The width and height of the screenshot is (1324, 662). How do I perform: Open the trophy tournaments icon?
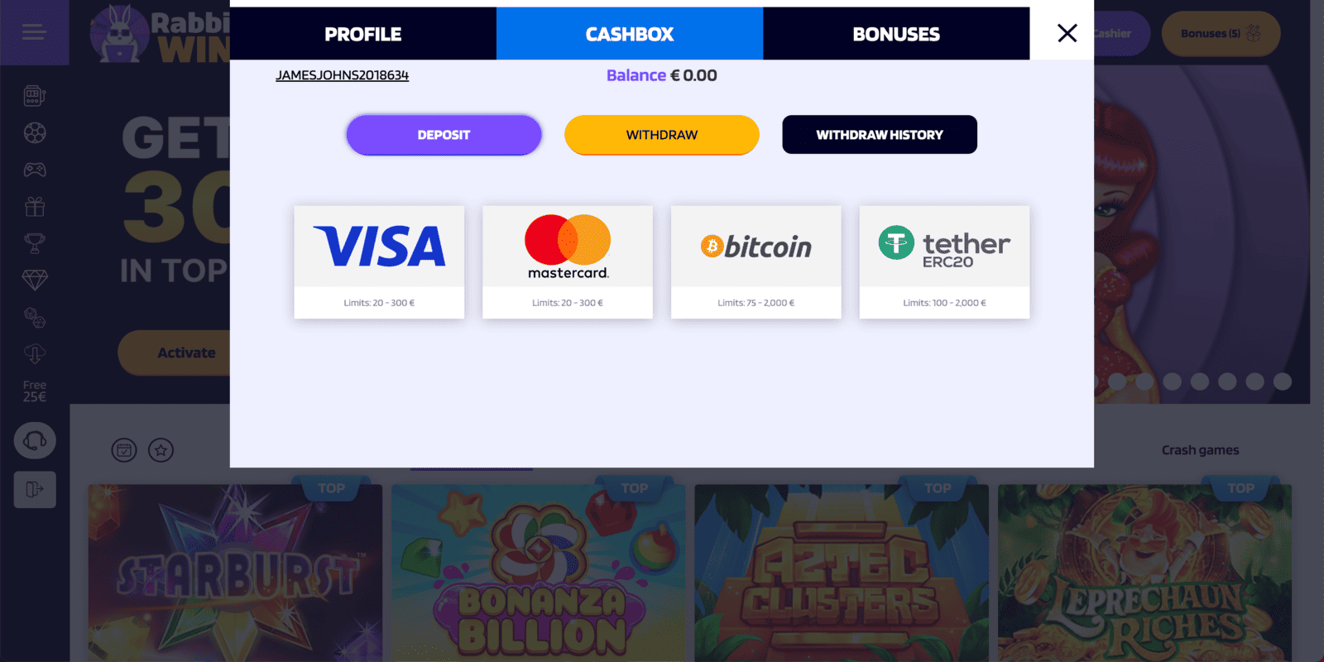pos(34,243)
